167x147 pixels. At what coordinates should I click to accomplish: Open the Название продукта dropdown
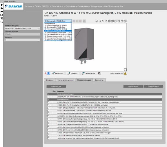point(22,28)
